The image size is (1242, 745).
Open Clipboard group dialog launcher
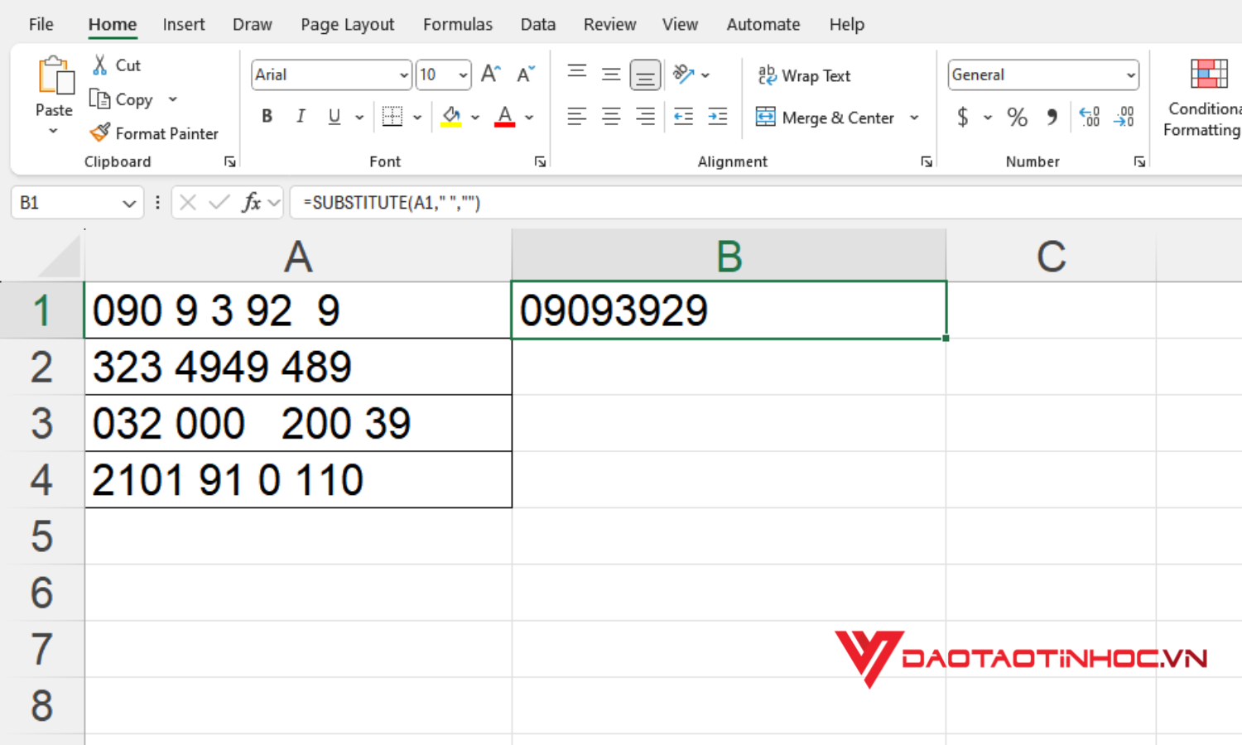(x=229, y=162)
